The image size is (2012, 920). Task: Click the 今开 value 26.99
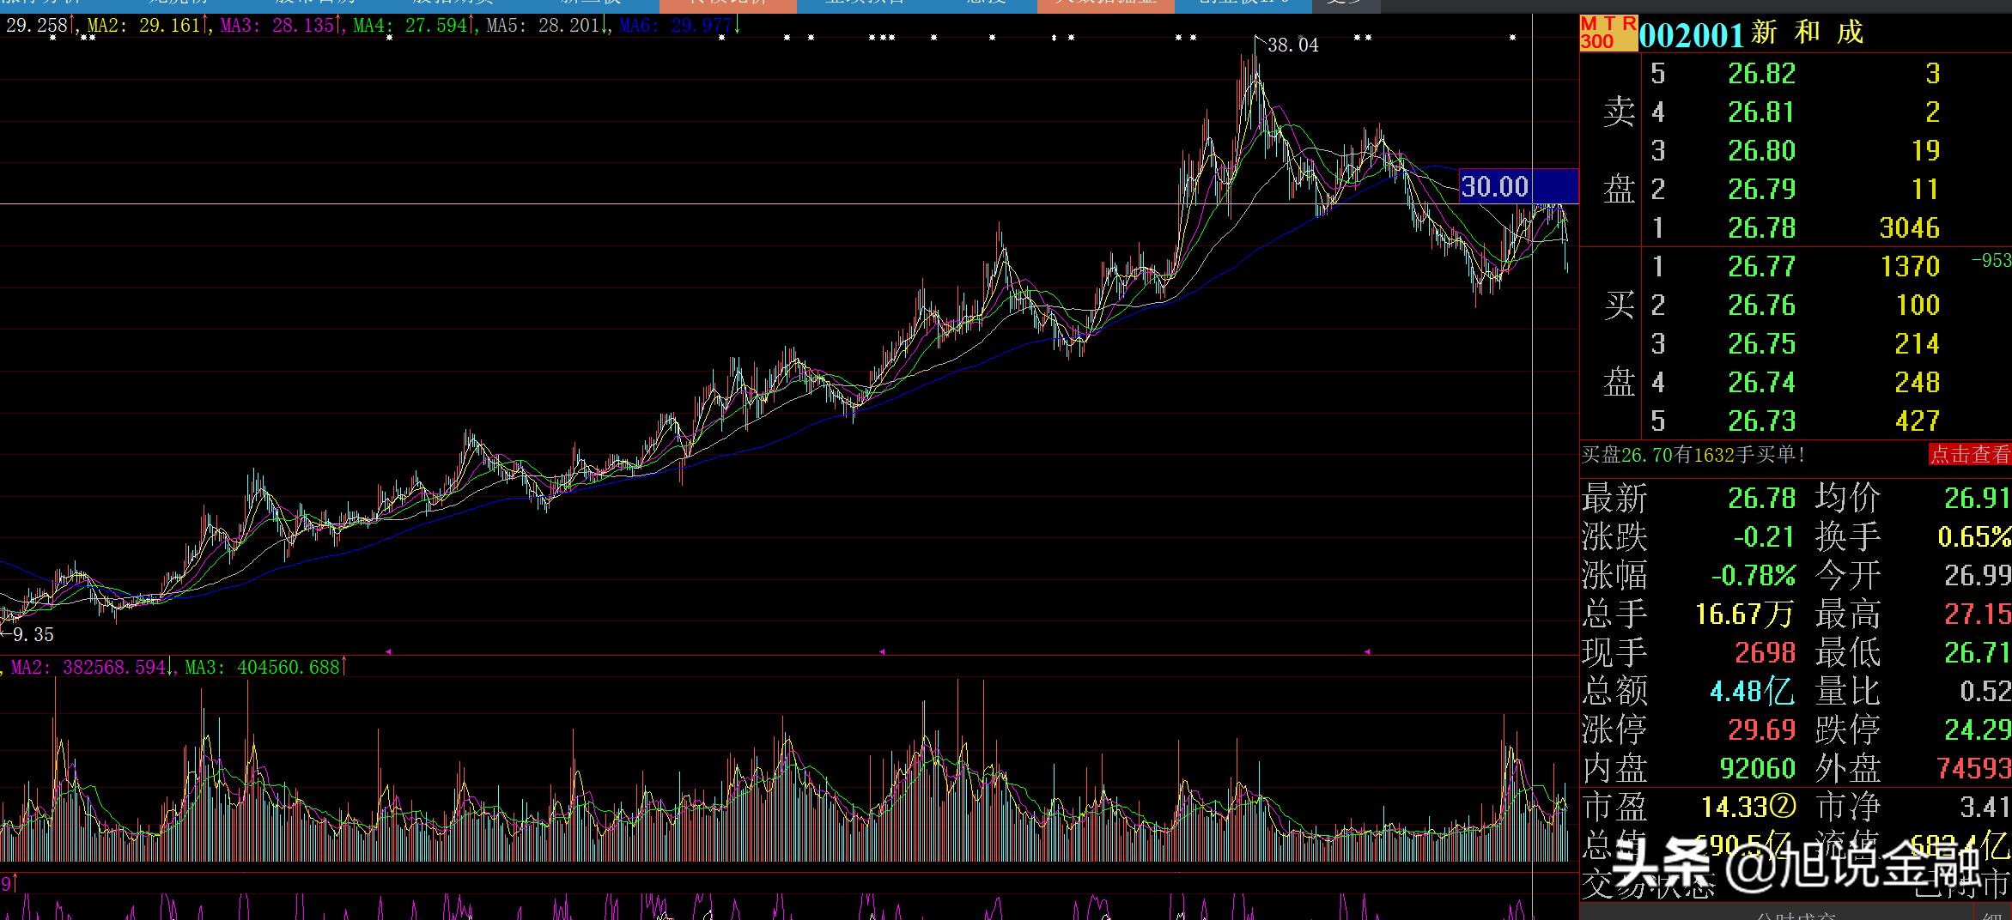coord(1977,576)
